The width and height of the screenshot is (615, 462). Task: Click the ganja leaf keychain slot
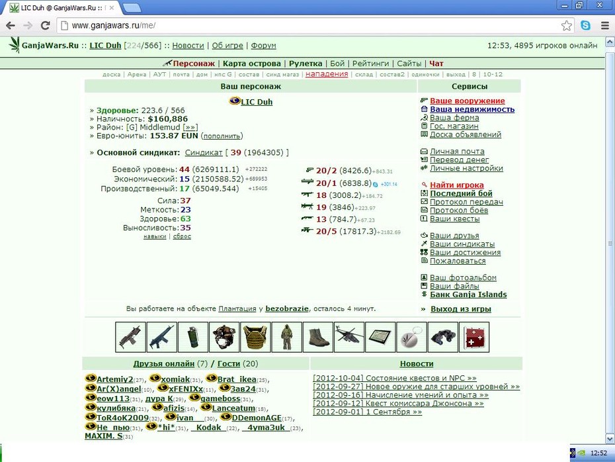click(x=412, y=337)
